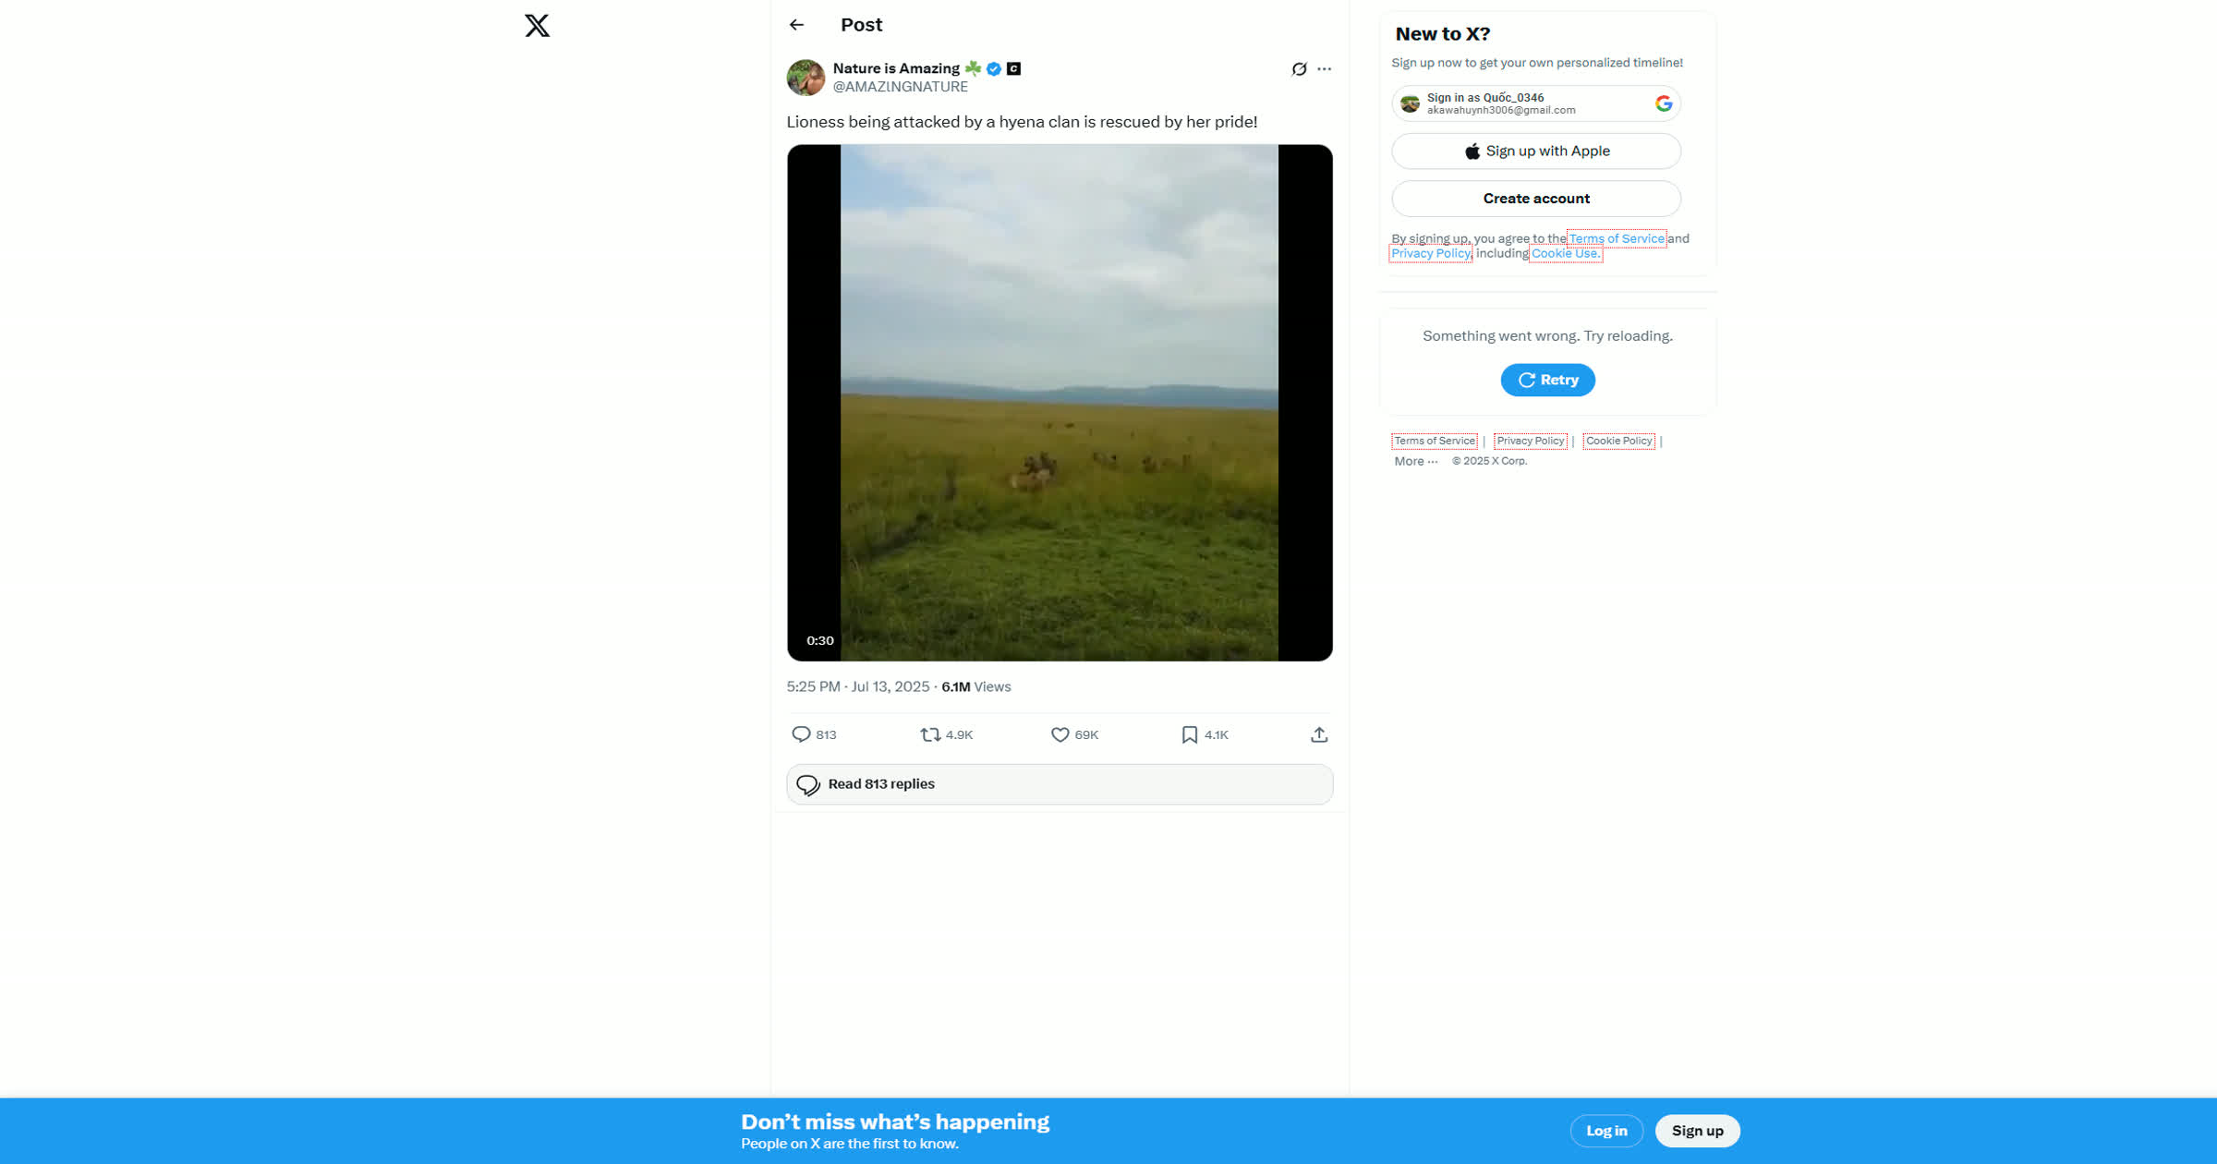Click the Google logo on the sign-in option

[x=1663, y=103]
